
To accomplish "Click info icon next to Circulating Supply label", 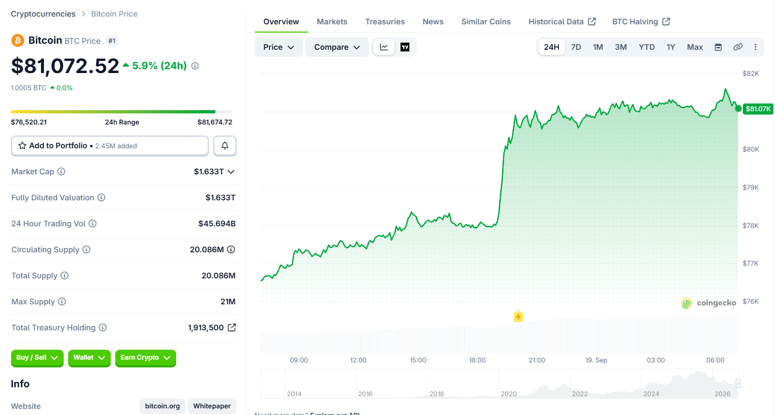I will point(86,250).
